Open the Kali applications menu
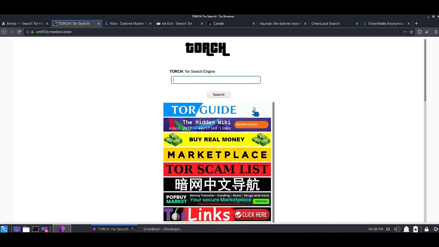439x247 pixels. [4, 229]
